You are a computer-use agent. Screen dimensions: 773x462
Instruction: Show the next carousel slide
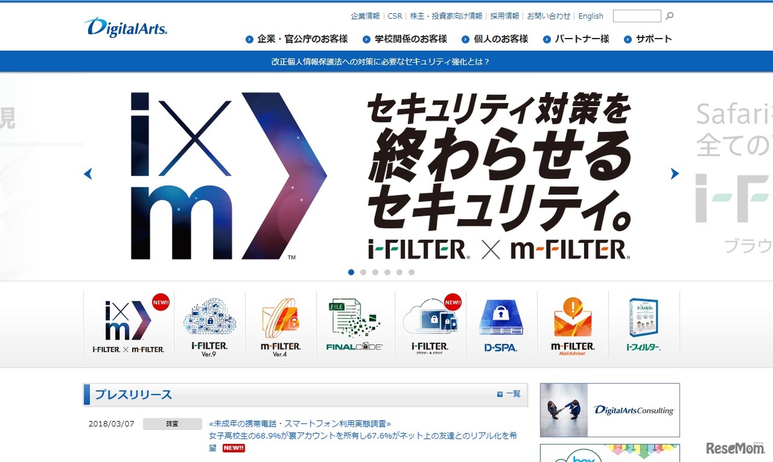point(675,174)
